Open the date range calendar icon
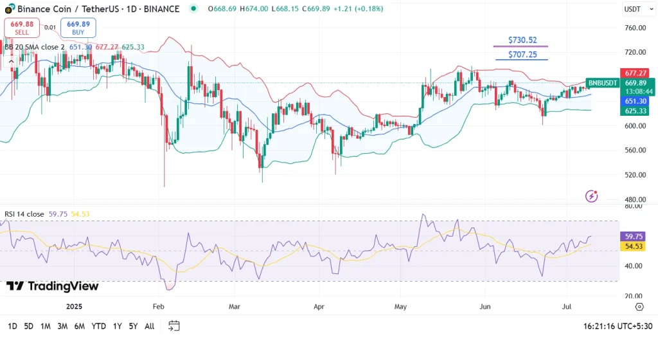658x337 pixels. (x=174, y=325)
